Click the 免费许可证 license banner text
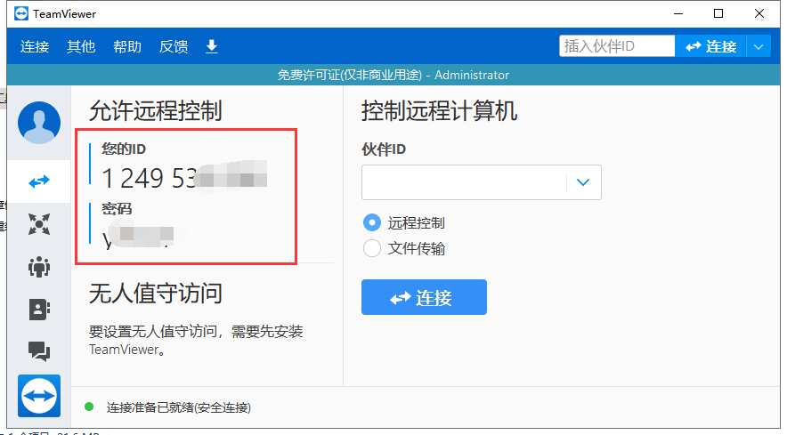The height and width of the screenshot is (435, 787). tap(393, 75)
